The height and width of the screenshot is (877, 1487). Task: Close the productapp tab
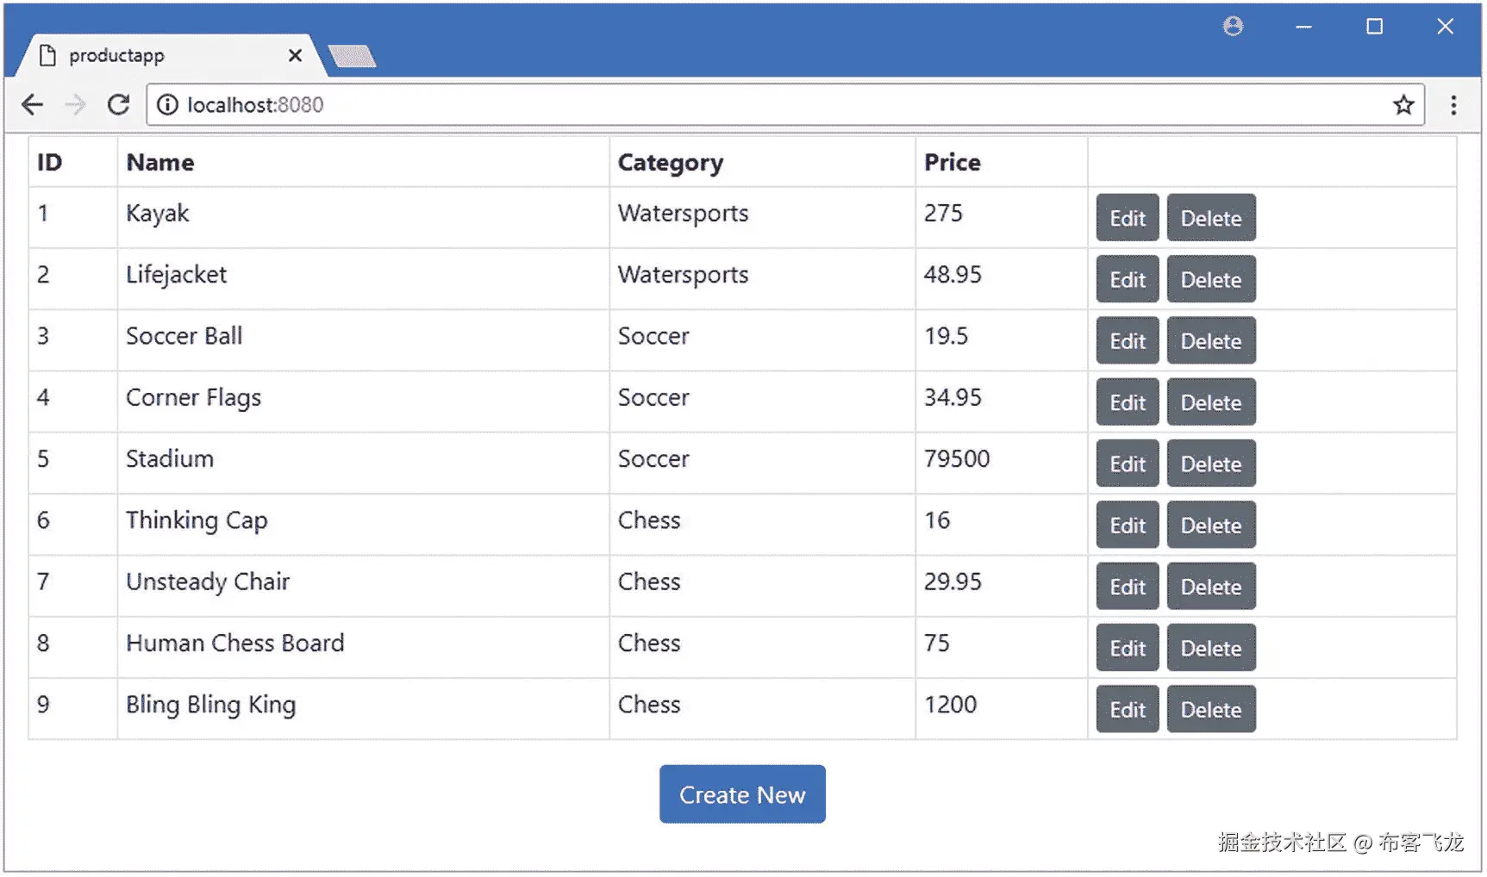click(x=295, y=56)
